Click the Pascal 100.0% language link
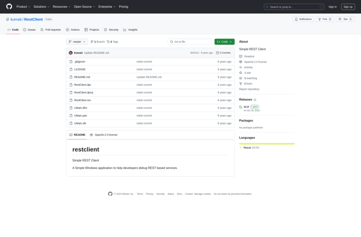This screenshot has width=361, height=237. (x=250, y=148)
